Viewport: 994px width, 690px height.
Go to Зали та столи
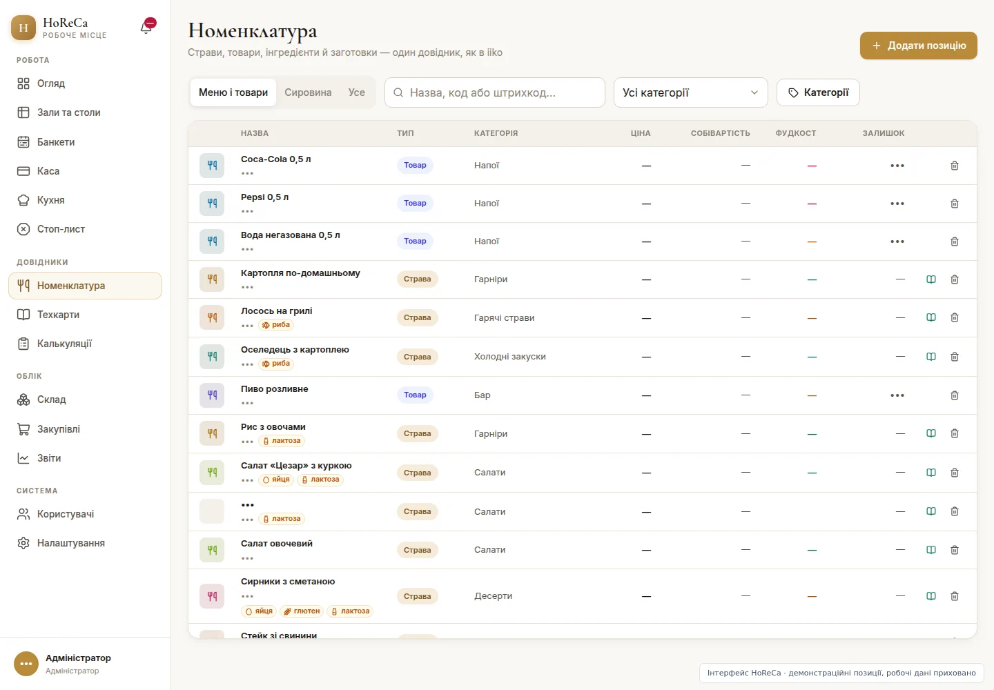point(85,112)
